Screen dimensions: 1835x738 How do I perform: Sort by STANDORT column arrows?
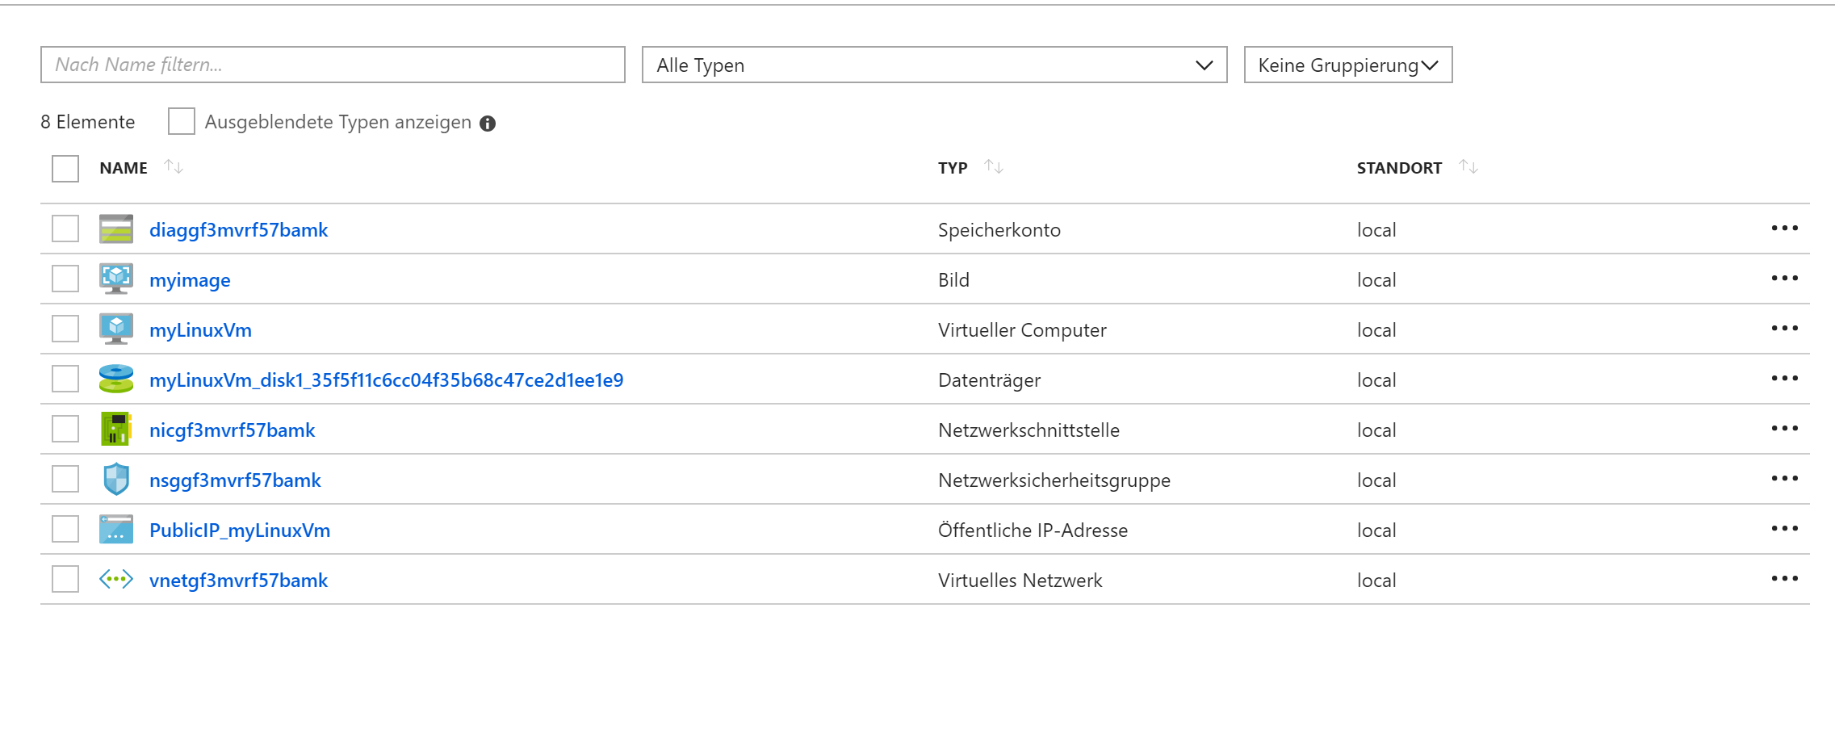pyautogui.click(x=1468, y=167)
